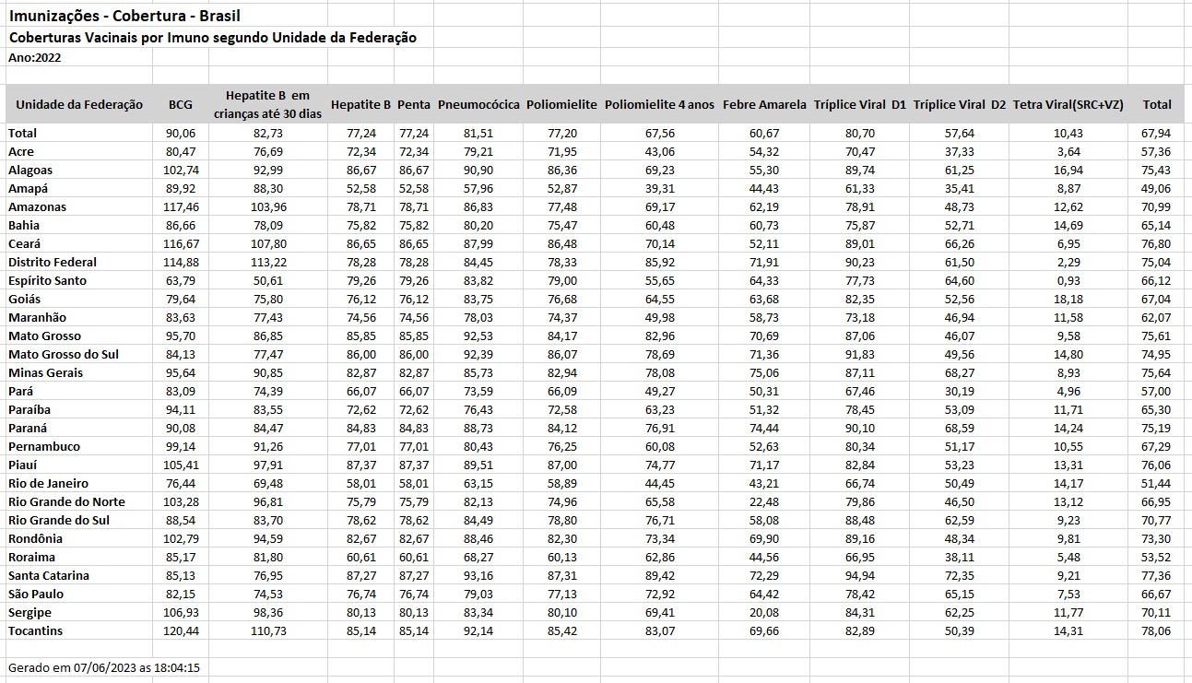This screenshot has height=683, width=1192.
Task: Click the 'Acre' row label
Action: (21, 151)
